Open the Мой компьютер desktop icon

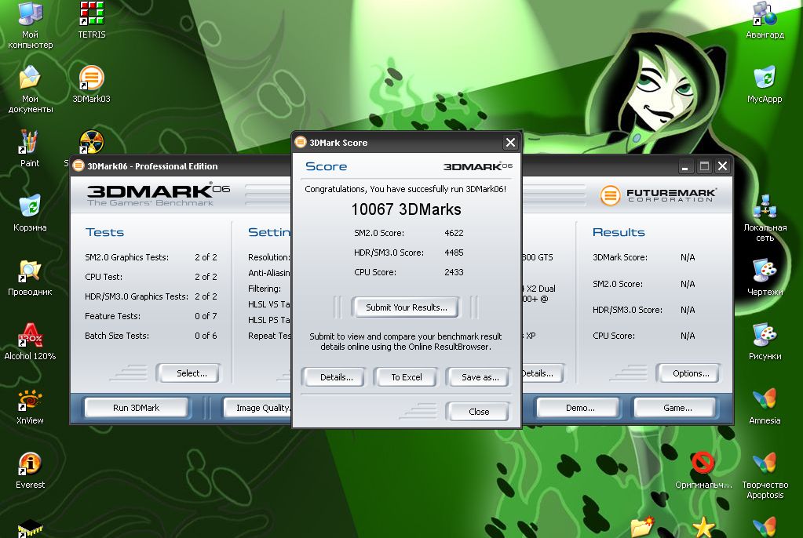tap(30, 26)
